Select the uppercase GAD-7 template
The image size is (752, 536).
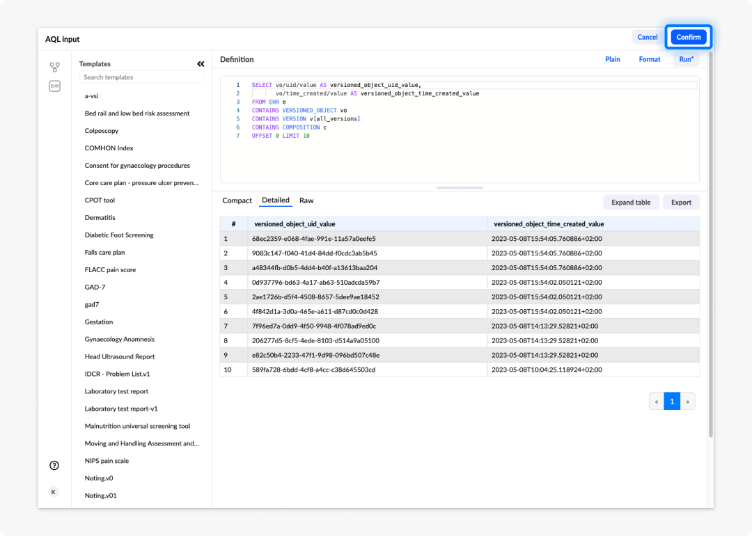[x=95, y=287]
